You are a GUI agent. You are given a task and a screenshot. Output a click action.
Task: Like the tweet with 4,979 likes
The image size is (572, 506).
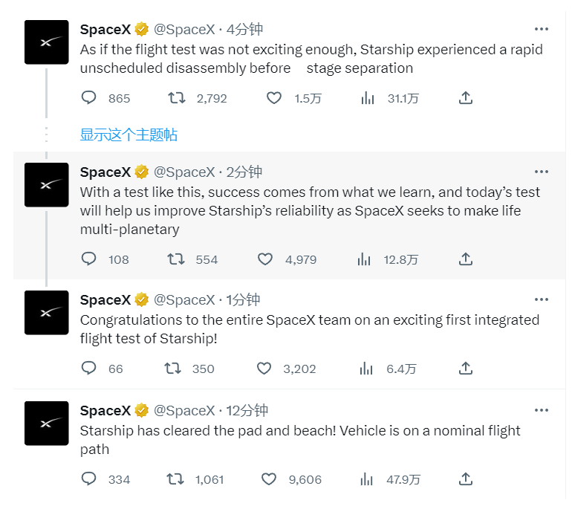point(265,259)
